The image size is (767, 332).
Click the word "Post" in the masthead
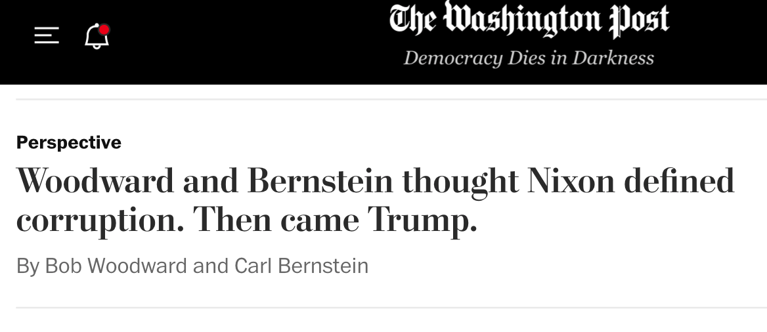(x=639, y=20)
